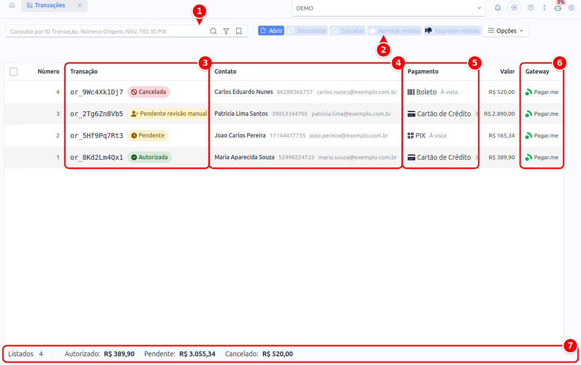Click the magnifier search icon
Viewport: 581px width, 365px height.
click(214, 31)
